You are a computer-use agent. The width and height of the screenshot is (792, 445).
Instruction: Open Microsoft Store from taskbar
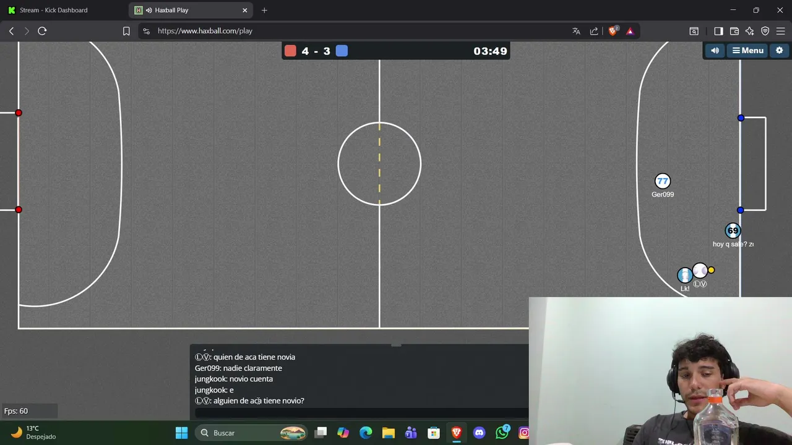pyautogui.click(x=434, y=433)
